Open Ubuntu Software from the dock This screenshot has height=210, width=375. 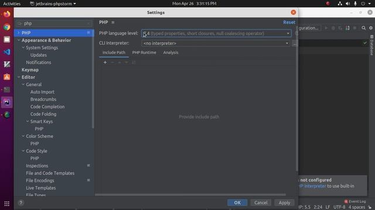point(7,77)
